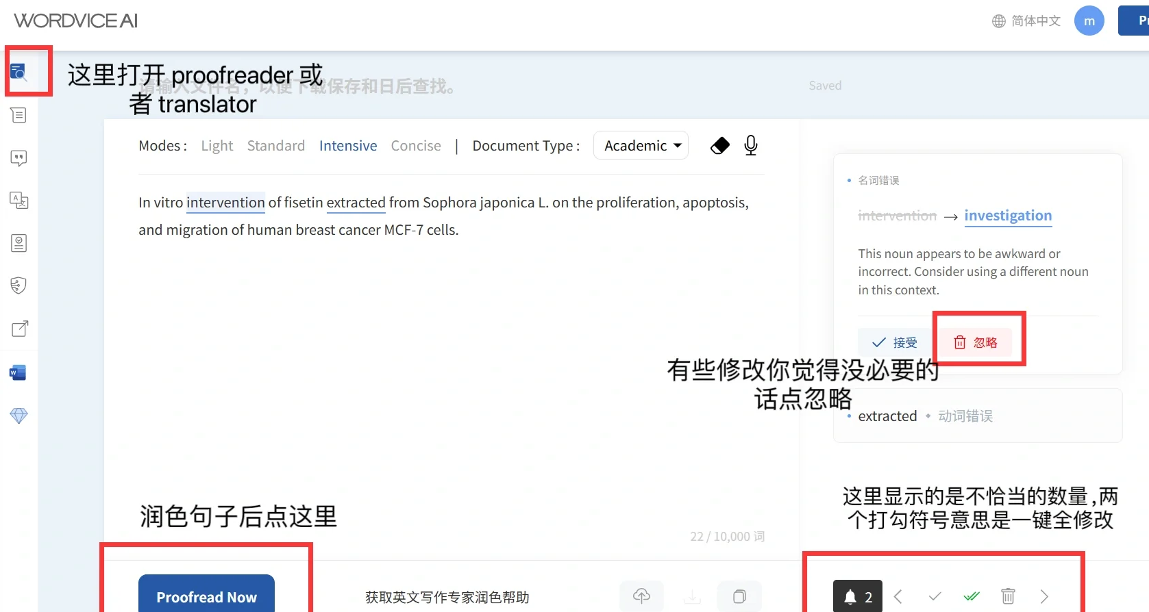This screenshot has height=612, width=1149.
Task: Open the Academic document type dropdown
Action: pyautogui.click(x=641, y=145)
